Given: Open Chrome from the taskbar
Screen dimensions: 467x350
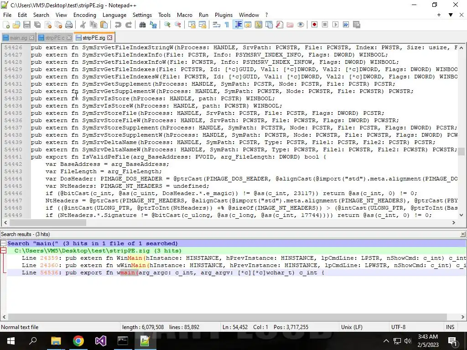Looking at the screenshot, I should point(78,341).
